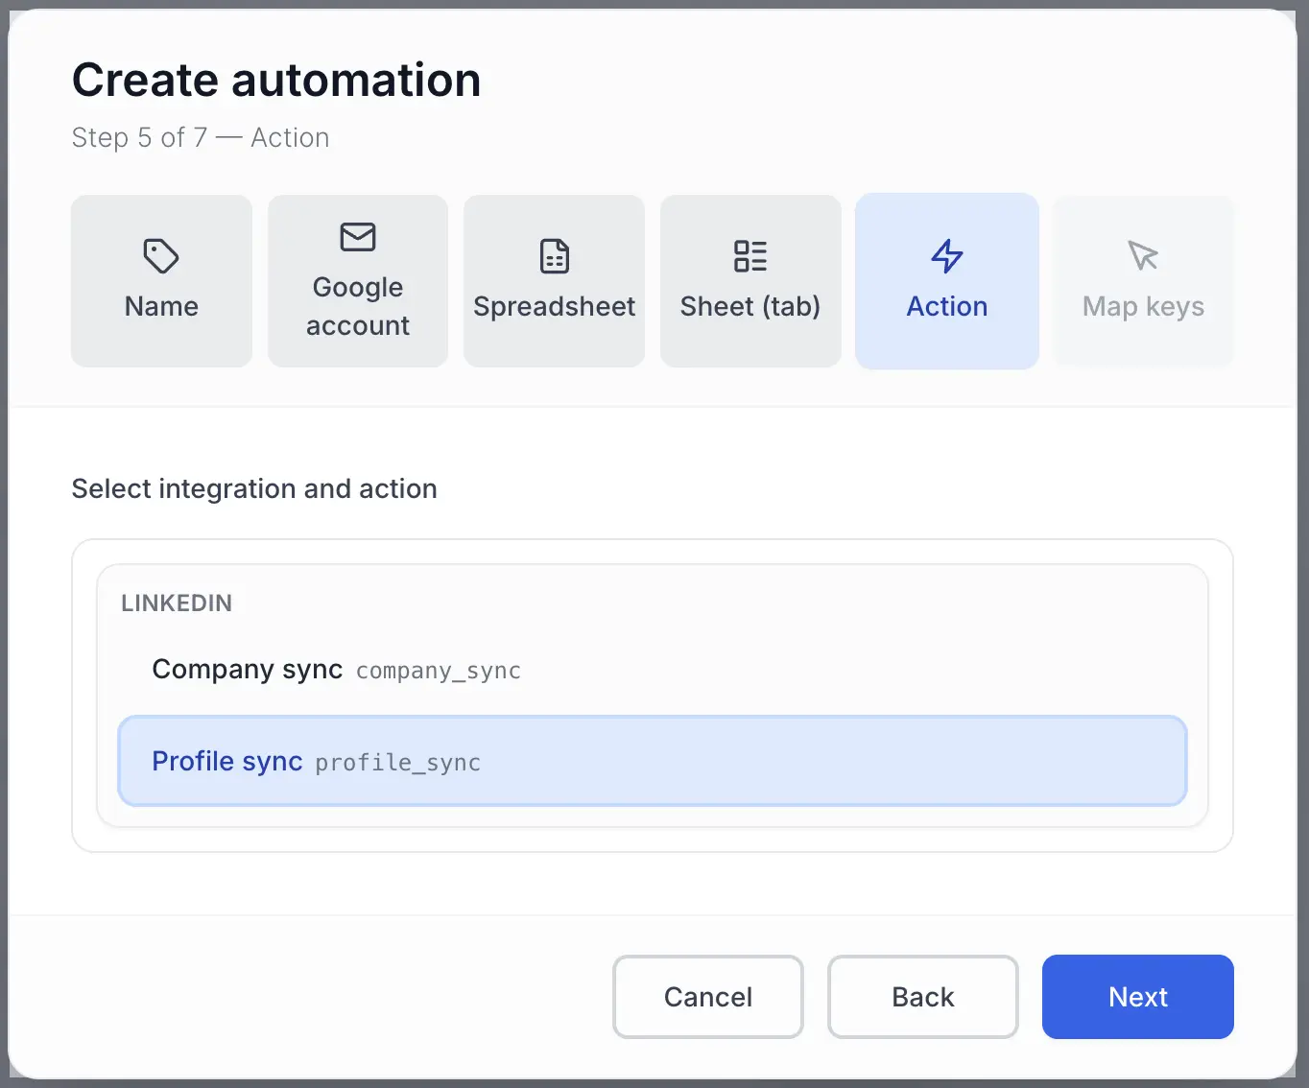The width and height of the screenshot is (1309, 1088).
Task: Click the LINKEDIN integration heading
Action: (177, 603)
